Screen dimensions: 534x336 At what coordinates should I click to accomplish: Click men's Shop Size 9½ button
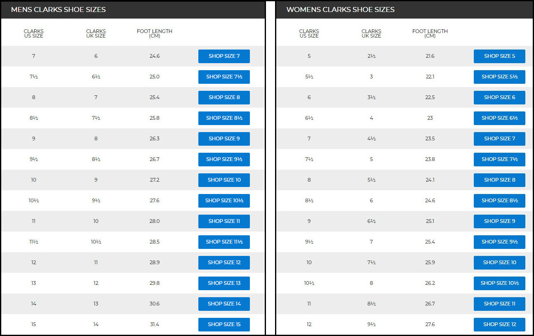[224, 159]
